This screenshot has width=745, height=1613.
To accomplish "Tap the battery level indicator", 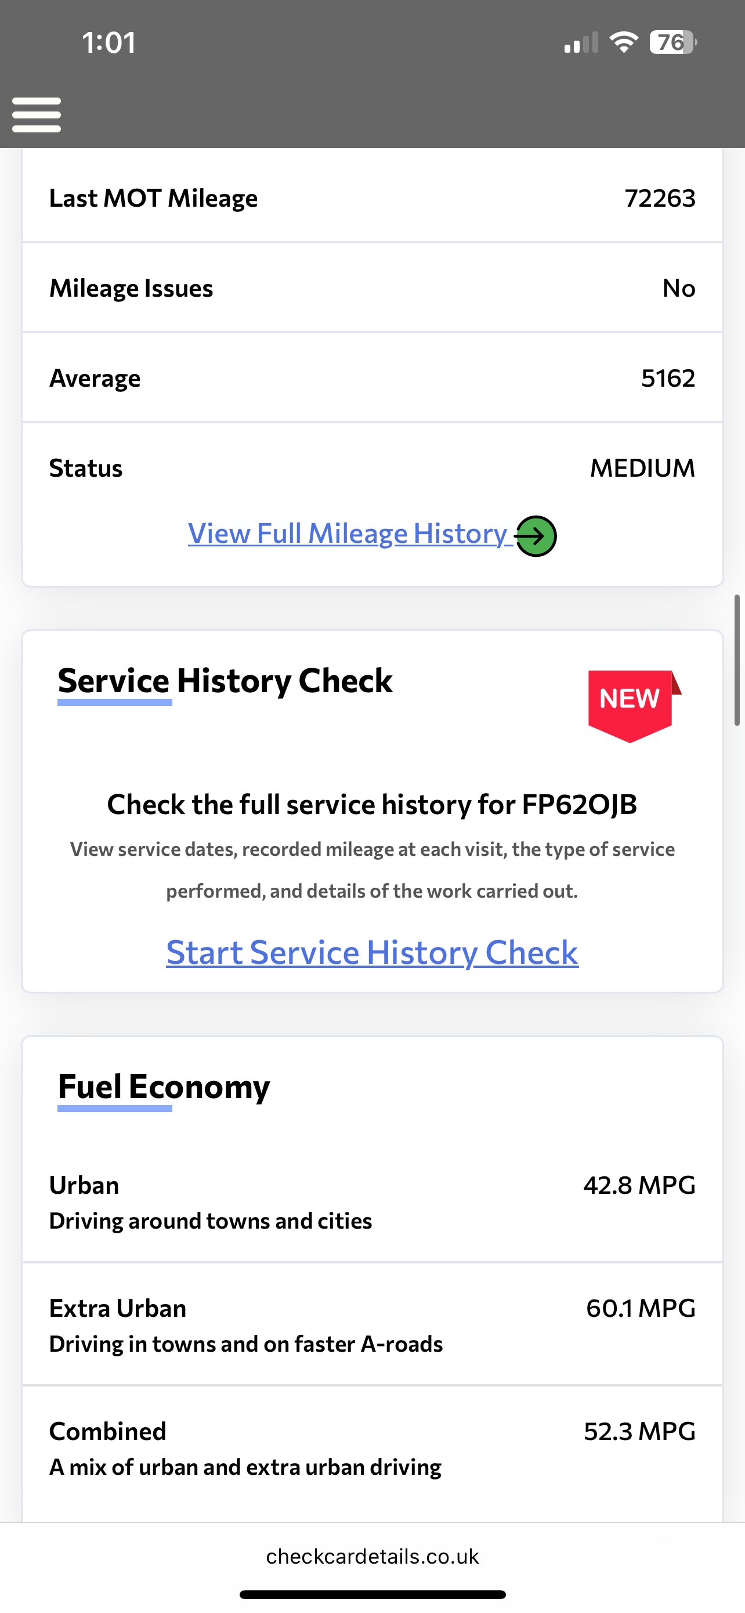I will (672, 42).
